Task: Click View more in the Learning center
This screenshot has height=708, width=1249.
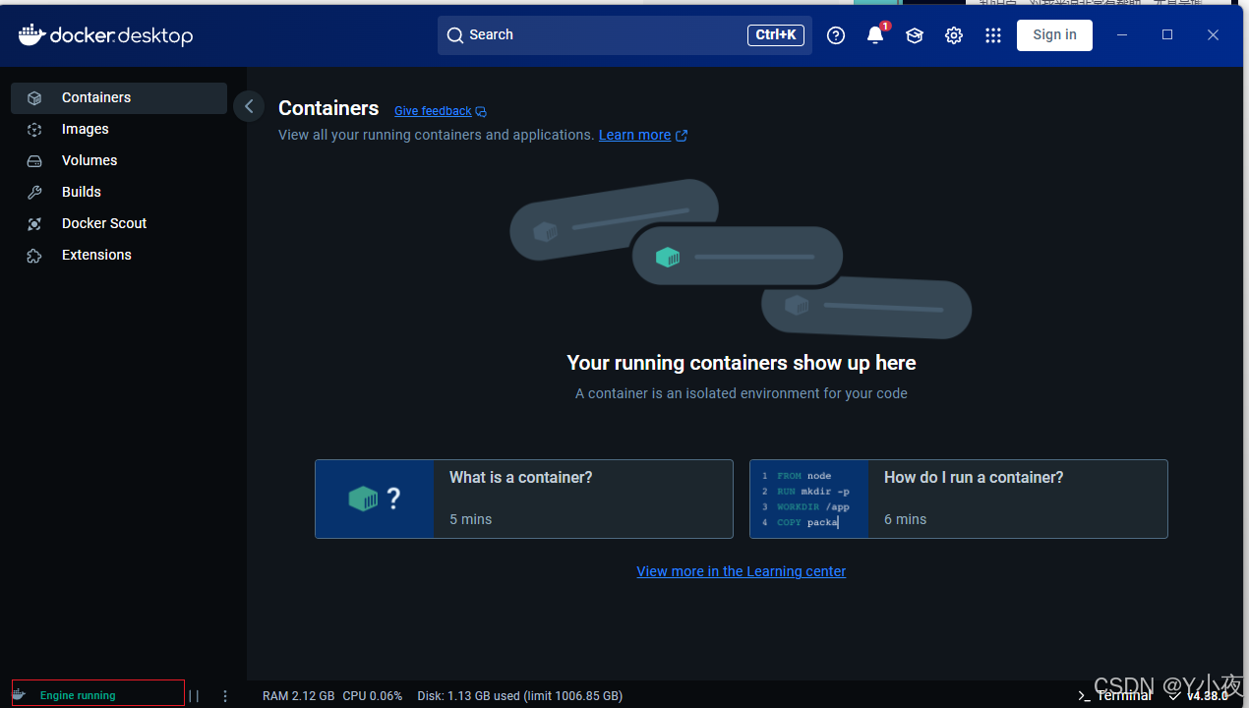Action: (742, 571)
